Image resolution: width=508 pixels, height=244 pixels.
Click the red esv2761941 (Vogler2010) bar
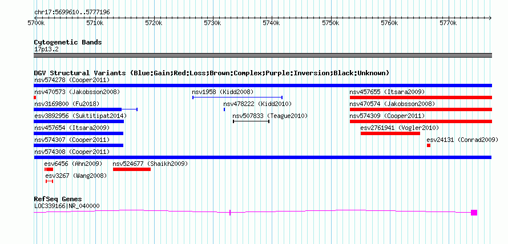[x=390, y=133]
